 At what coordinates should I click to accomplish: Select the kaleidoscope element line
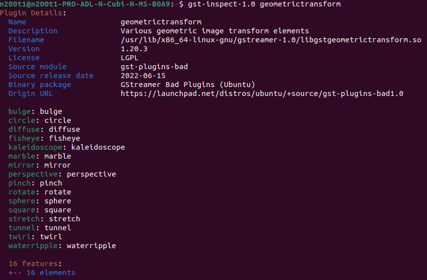[66, 147]
